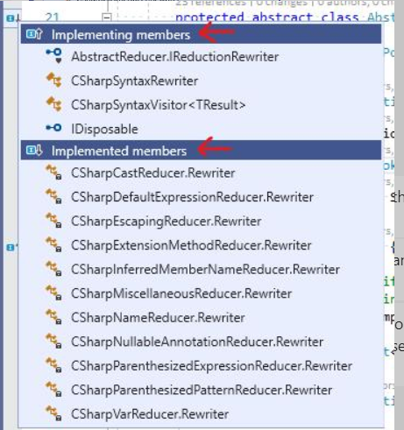Open CSharpNullableAnnotationReducer.Rewriter
Screen dimensions: 404x430
(197, 342)
